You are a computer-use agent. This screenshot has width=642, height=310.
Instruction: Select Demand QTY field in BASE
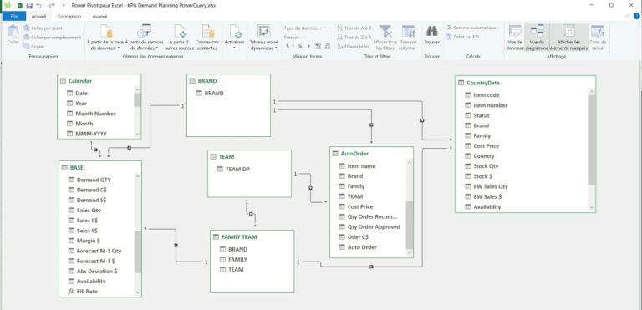tap(94, 180)
